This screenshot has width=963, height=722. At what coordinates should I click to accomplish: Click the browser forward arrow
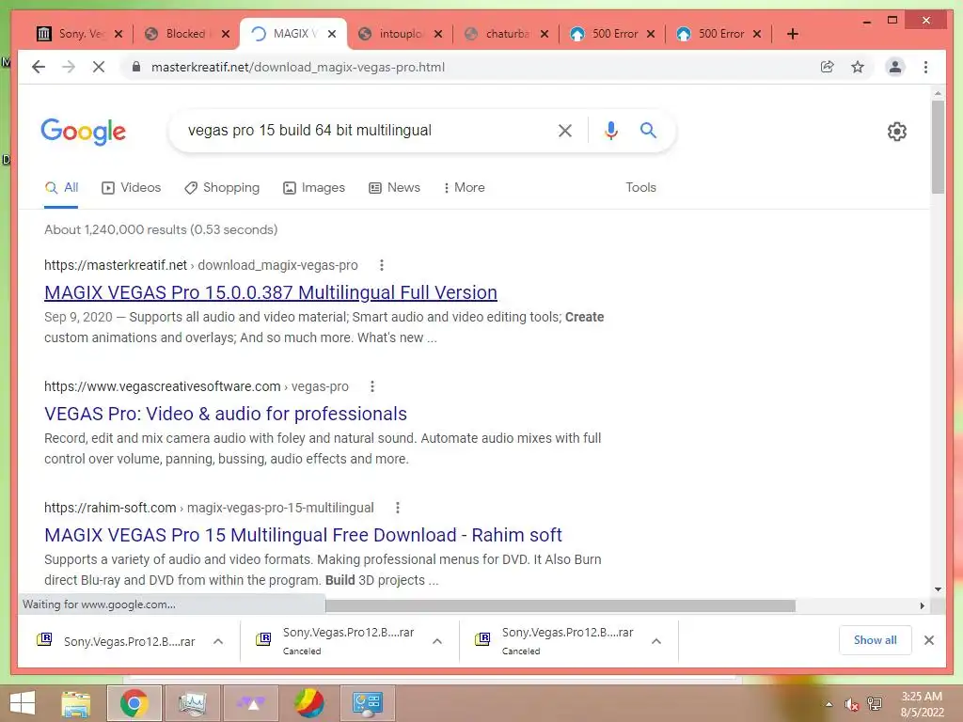pyautogui.click(x=69, y=67)
